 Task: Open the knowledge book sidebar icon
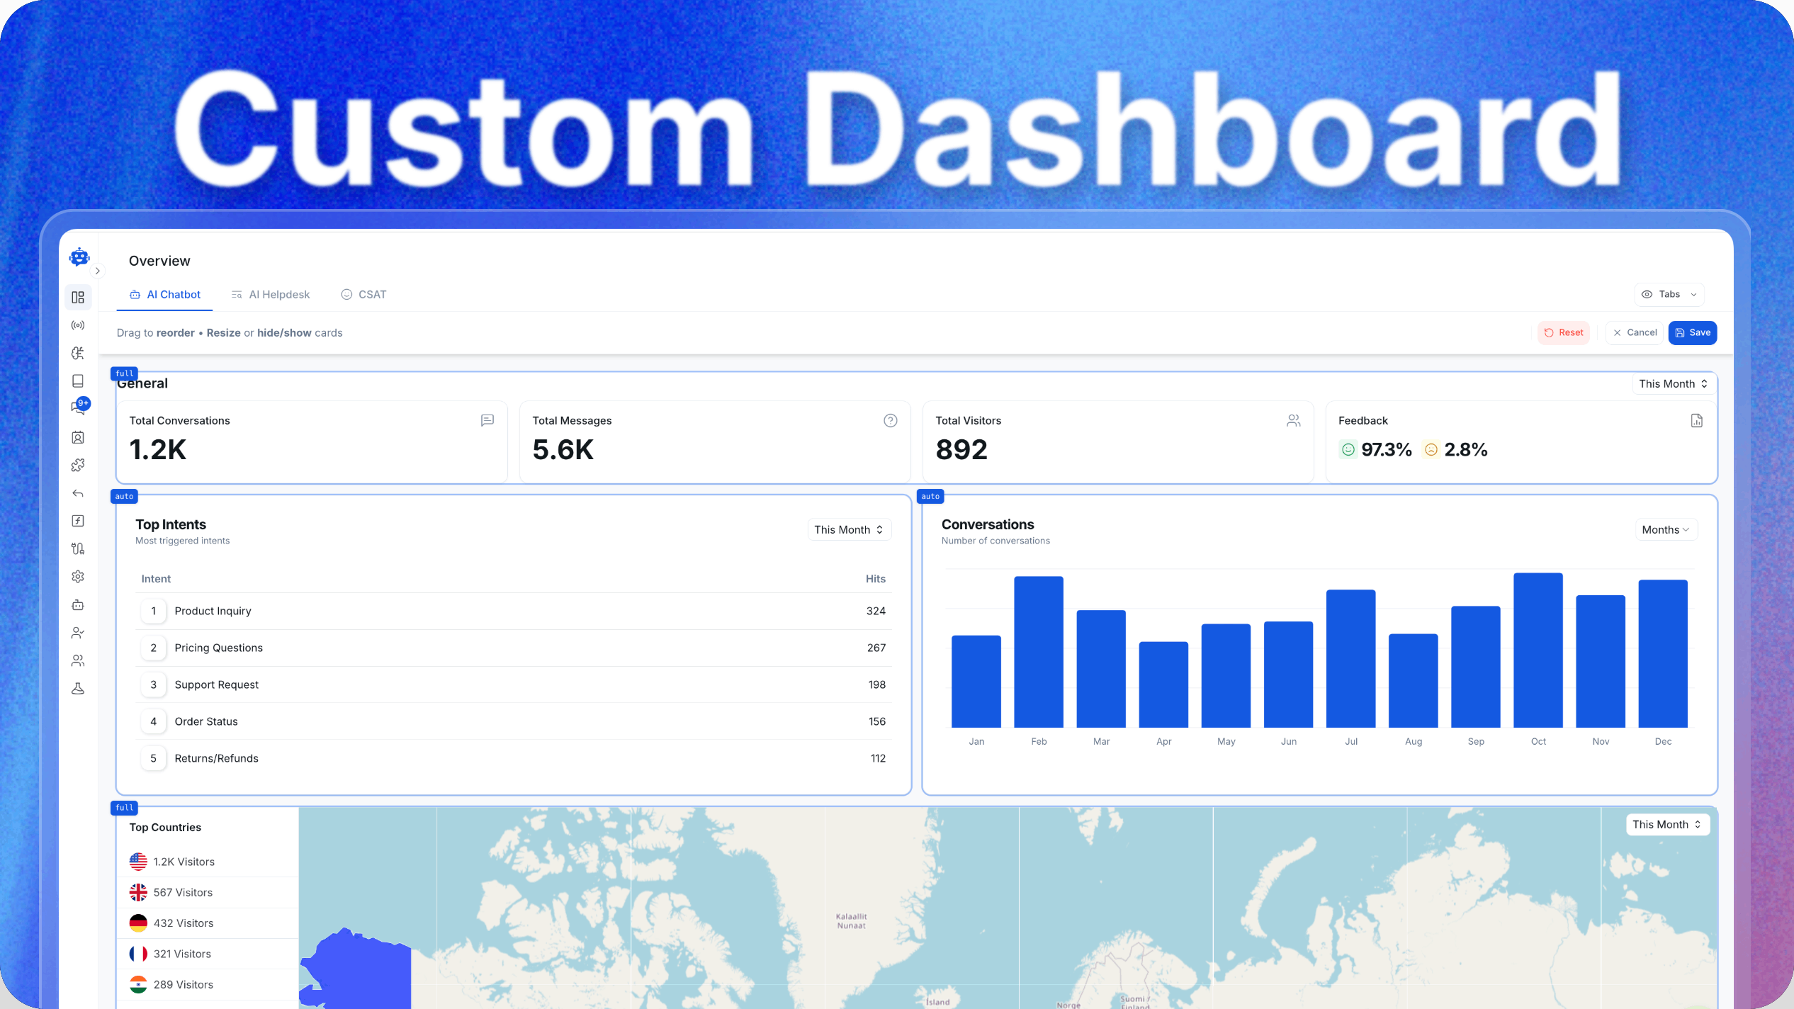[78, 381]
